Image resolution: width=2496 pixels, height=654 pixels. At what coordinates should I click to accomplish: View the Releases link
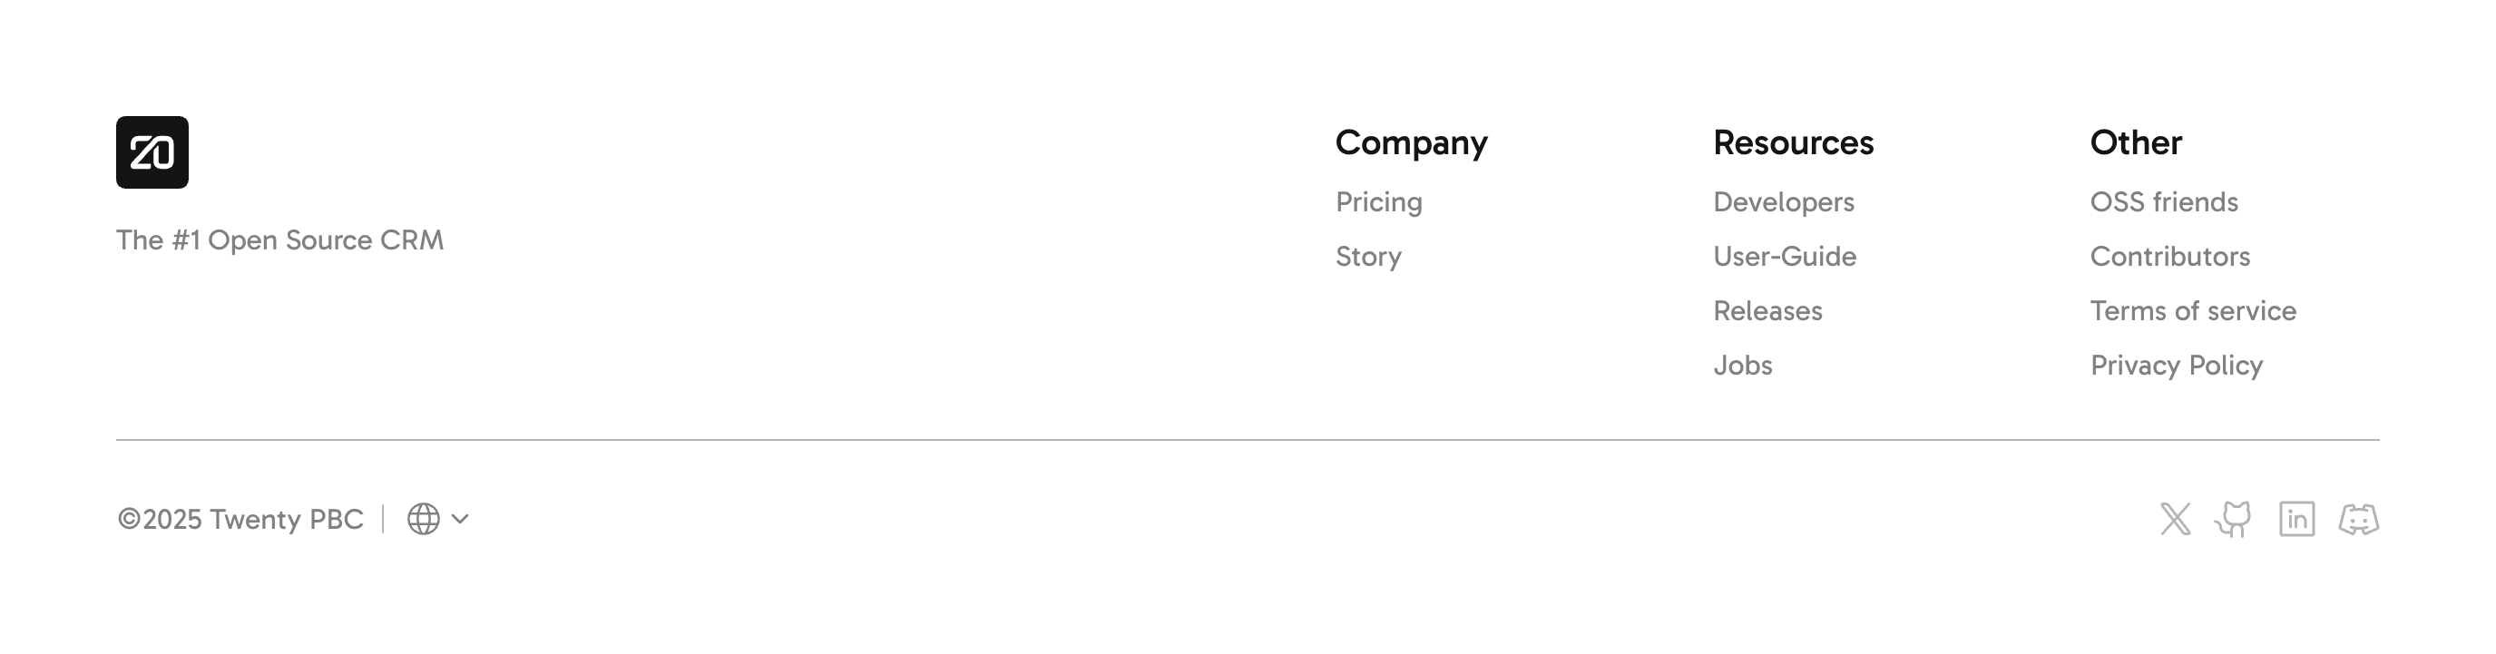coord(1767,310)
